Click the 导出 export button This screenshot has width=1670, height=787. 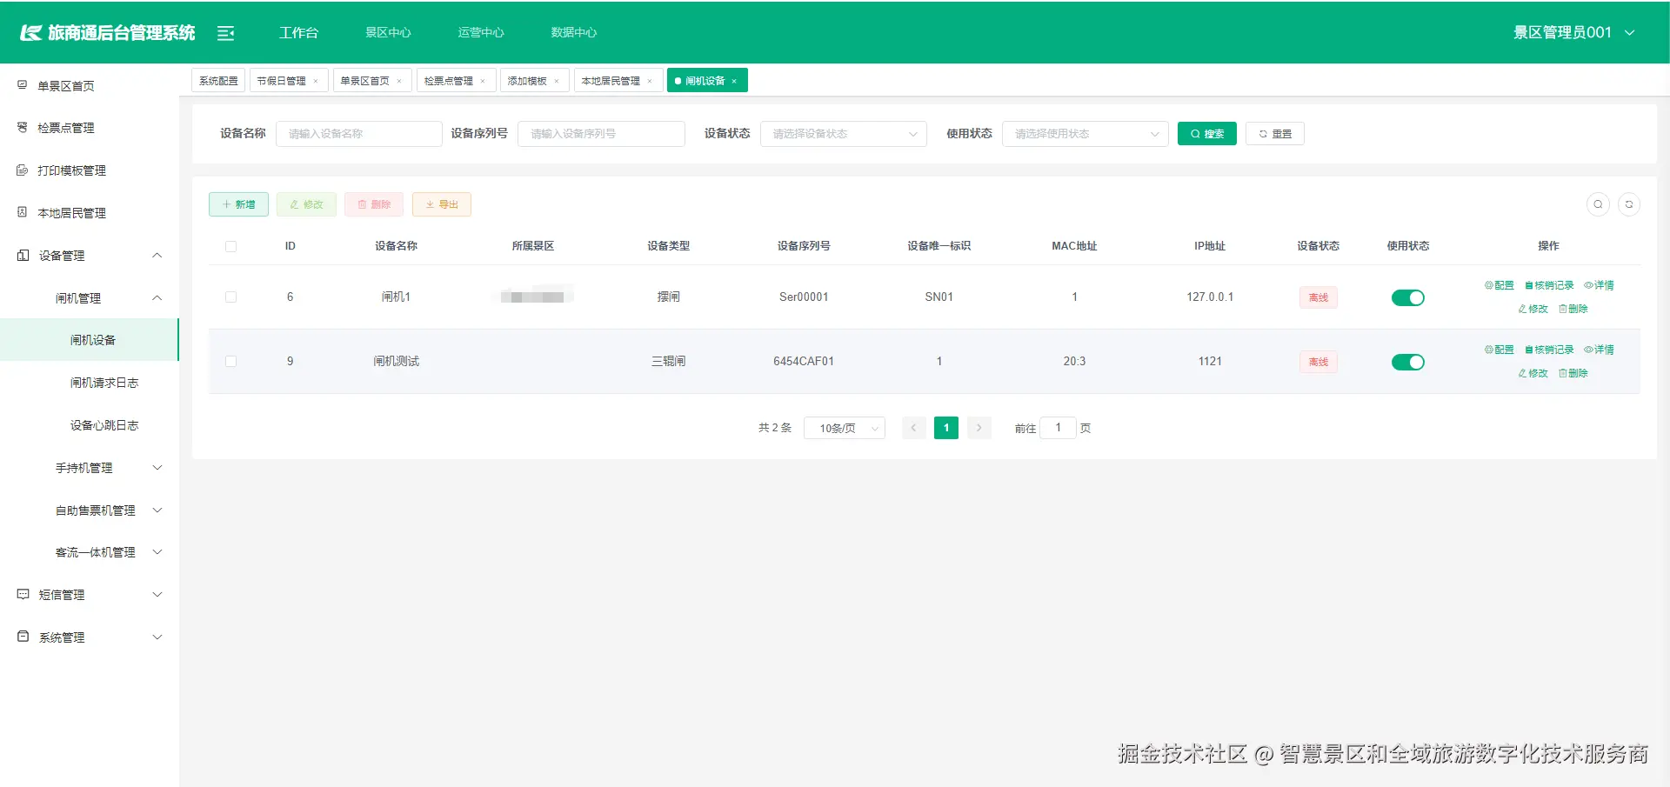point(441,204)
